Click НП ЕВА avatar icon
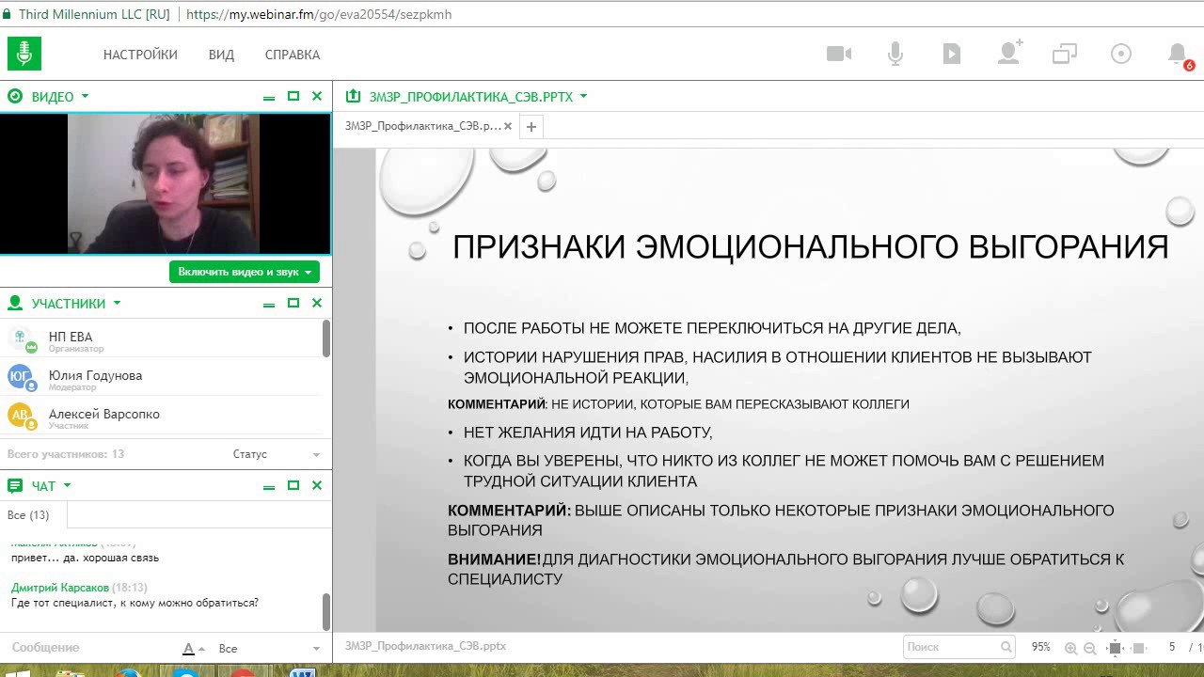The width and height of the screenshot is (1204, 677). coord(21,338)
